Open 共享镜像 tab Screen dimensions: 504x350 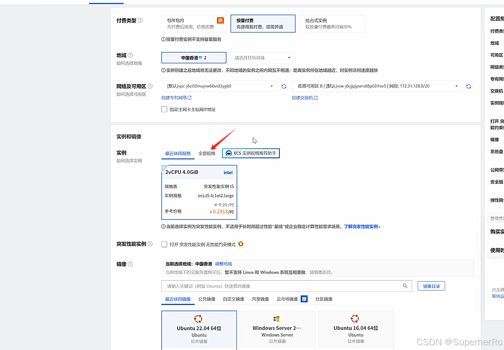(260, 299)
